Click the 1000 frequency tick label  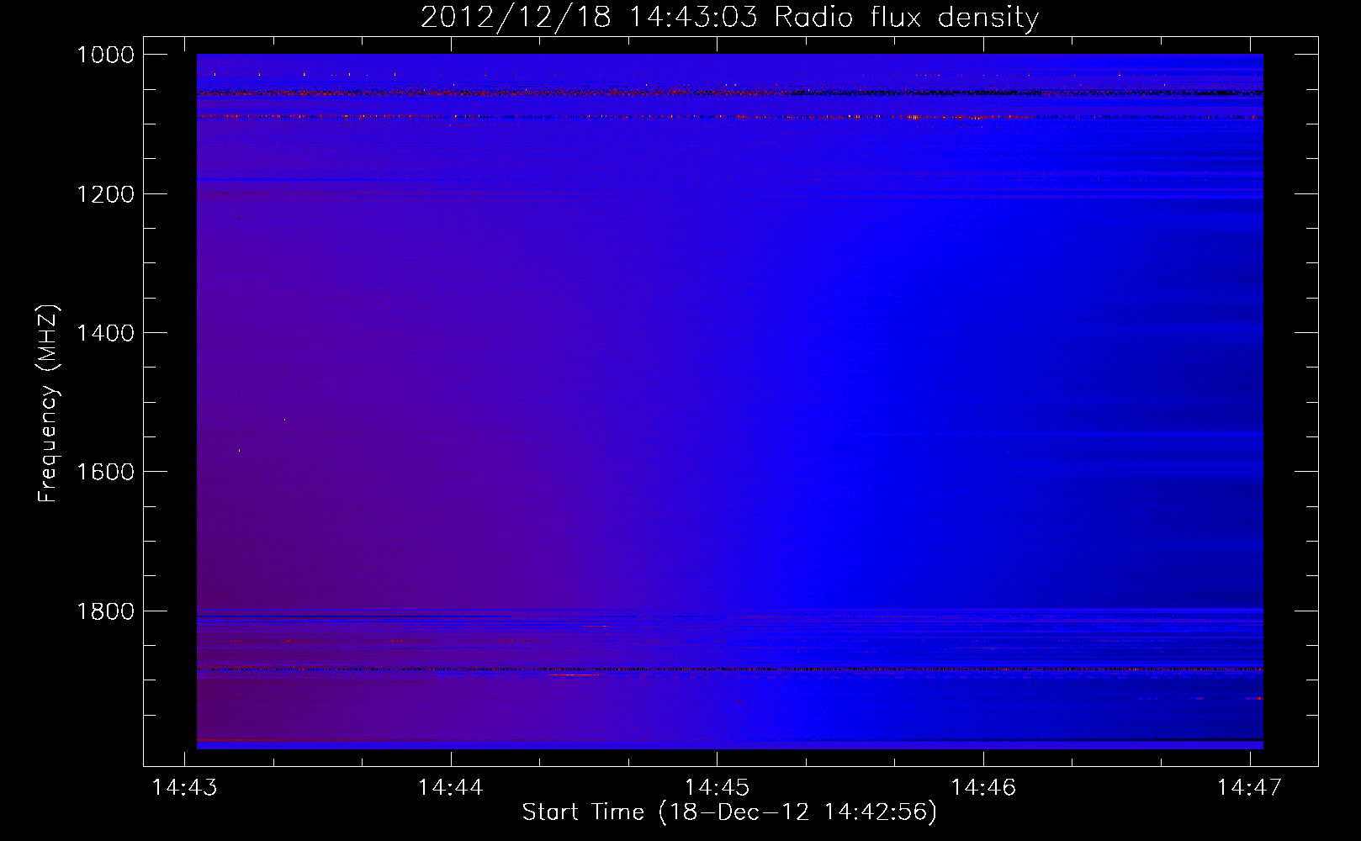pyautogui.click(x=105, y=55)
